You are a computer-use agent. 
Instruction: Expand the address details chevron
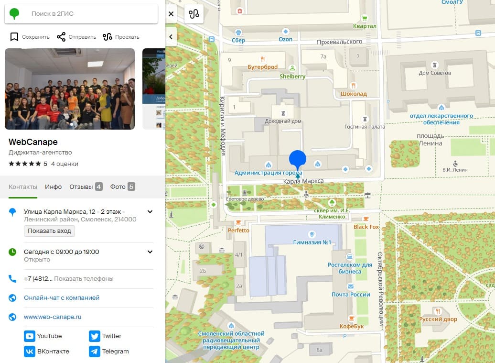pos(150,212)
